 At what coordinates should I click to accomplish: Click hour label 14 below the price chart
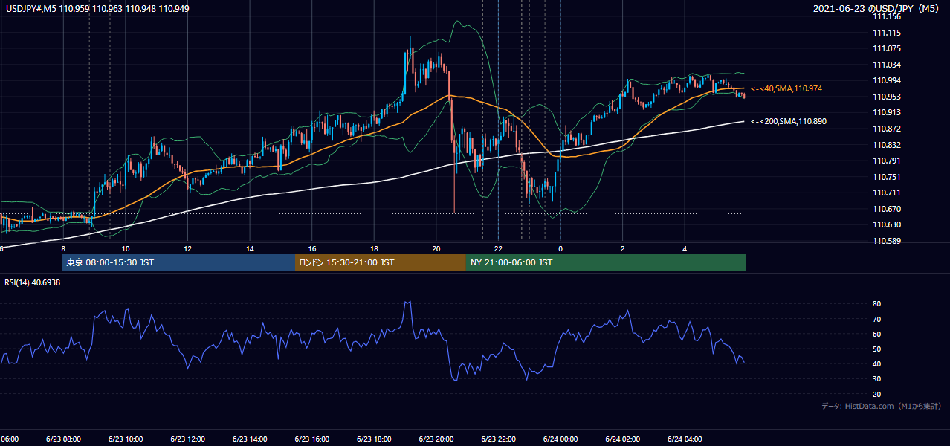251,248
